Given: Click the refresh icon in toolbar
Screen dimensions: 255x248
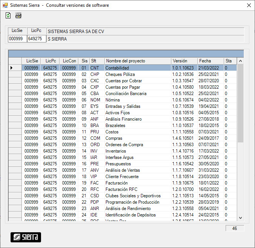Looking at the screenshot, I should [x=8, y=15].
